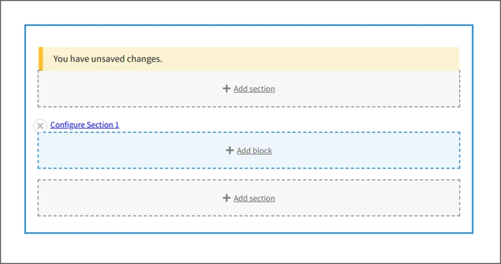Screen dimensions: 501x264
Task: Click the plus icon beside Add block
Action: click(x=230, y=150)
